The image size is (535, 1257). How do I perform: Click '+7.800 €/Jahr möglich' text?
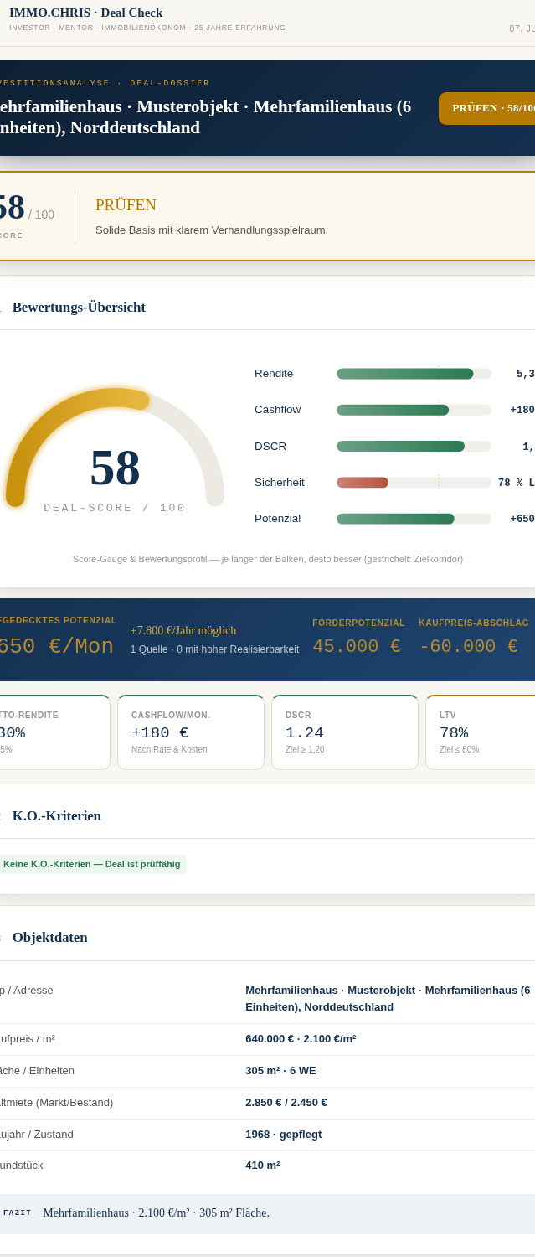pos(183,631)
